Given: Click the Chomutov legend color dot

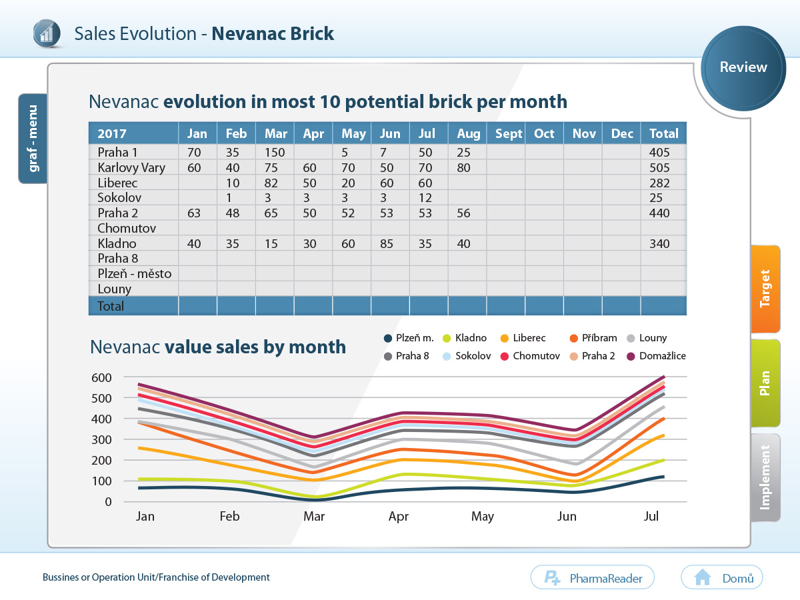Looking at the screenshot, I should click(x=505, y=356).
